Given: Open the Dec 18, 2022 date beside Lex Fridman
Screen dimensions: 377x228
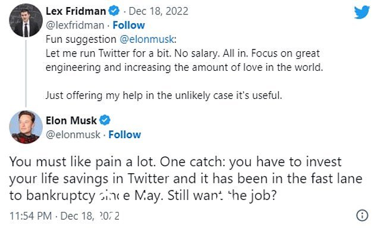Looking at the screenshot, I should (x=159, y=11).
